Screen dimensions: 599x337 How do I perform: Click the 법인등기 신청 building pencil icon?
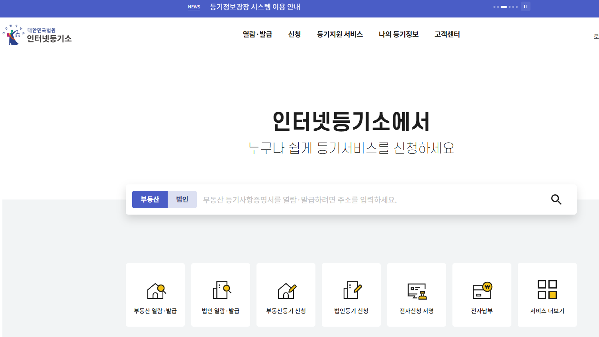pyautogui.click(x=352, y=290)
